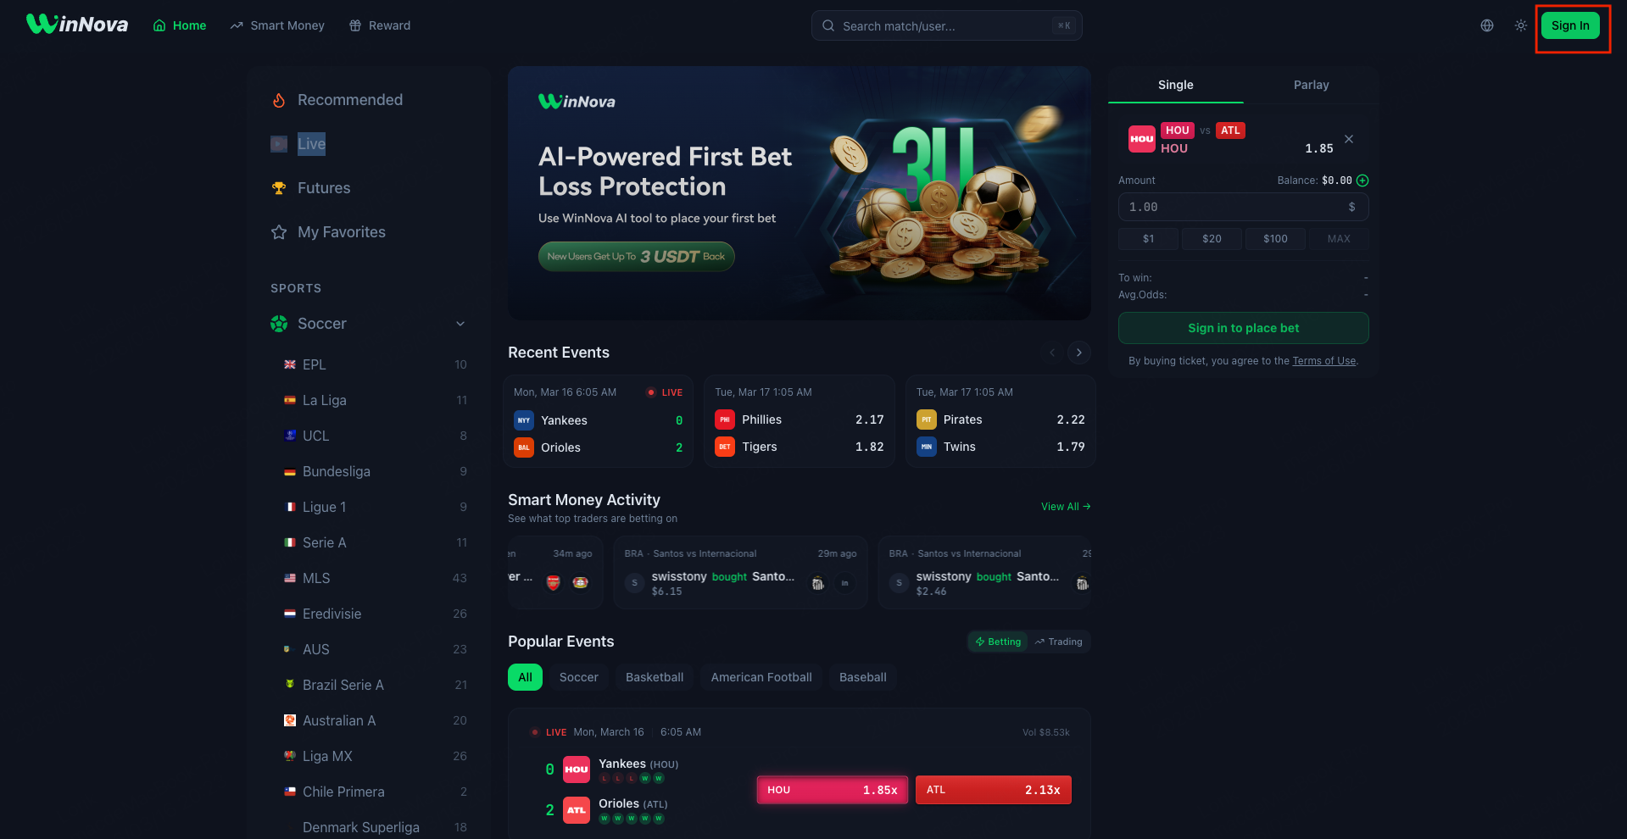Show next recent events arrow

tap(1079, 353)
